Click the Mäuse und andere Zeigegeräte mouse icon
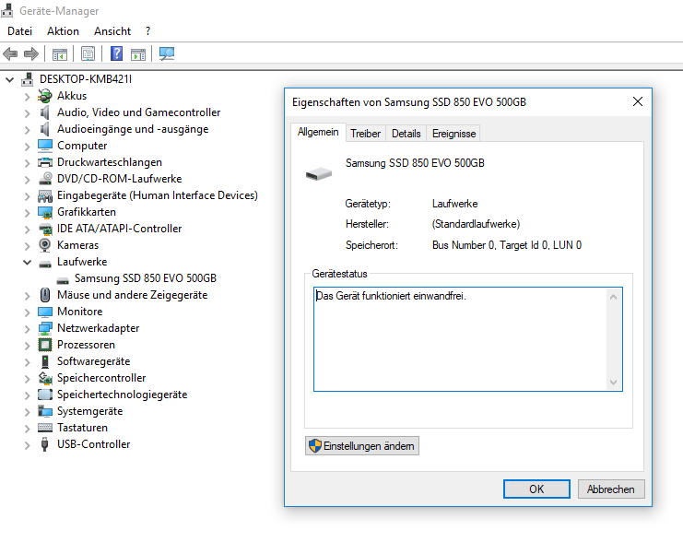The width and height of the screenshot is (683, 542). (45, 295)
